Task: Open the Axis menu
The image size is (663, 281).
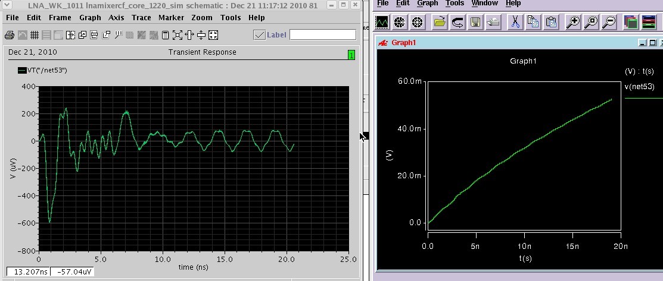Action: click(116, 18)
